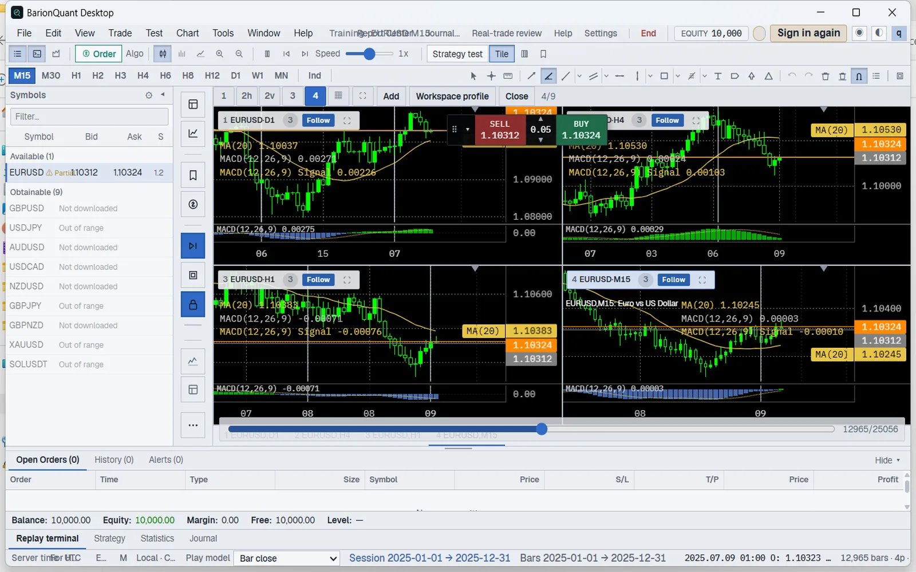The height and width of the screenshot is (572, 916).
Task: Click the lock icon in sidebar
Action: (193, 305)
